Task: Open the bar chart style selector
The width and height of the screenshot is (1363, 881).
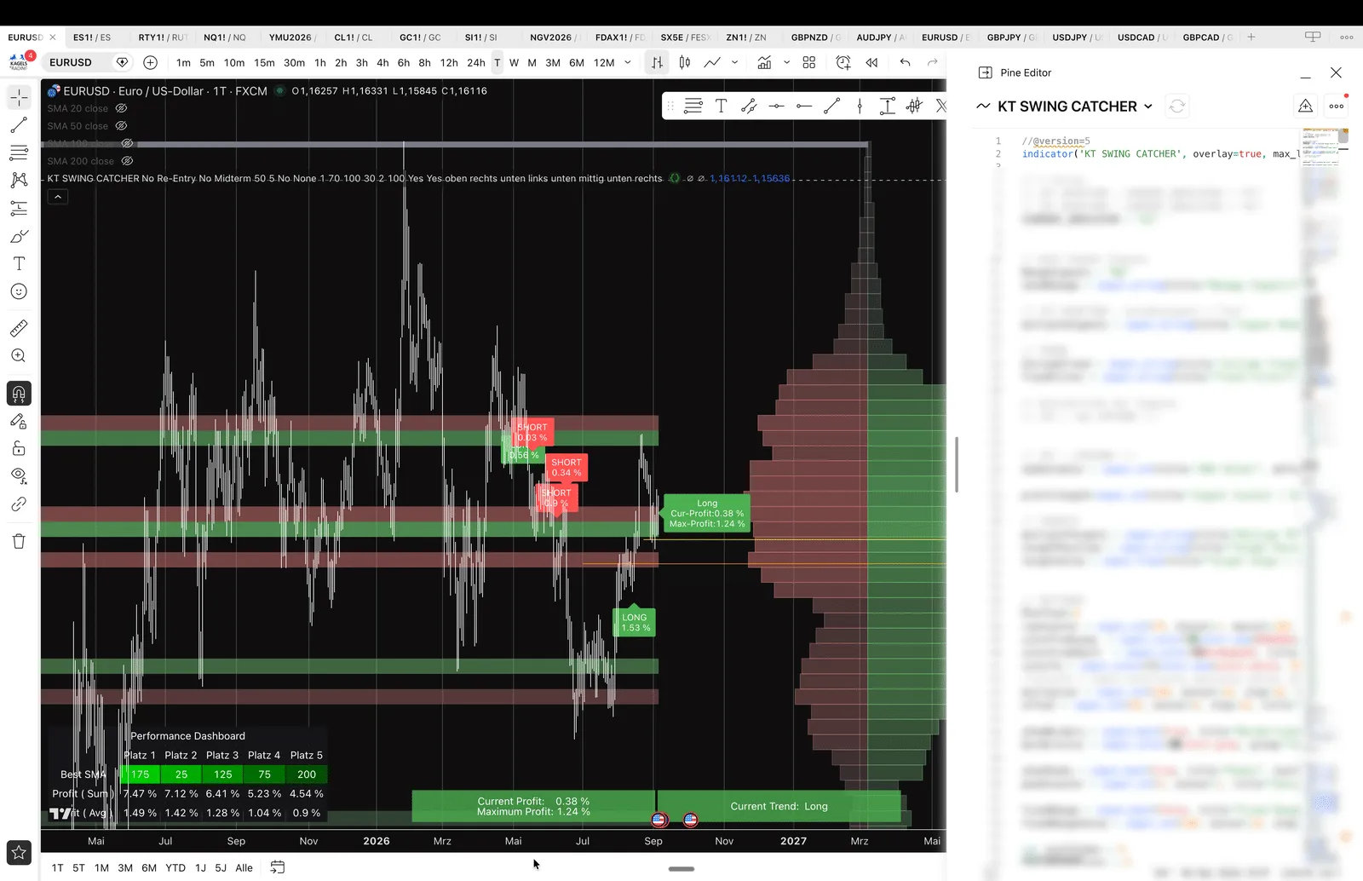Action: click(657, 62)
